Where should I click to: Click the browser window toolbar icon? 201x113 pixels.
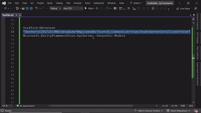pos(121,8)
